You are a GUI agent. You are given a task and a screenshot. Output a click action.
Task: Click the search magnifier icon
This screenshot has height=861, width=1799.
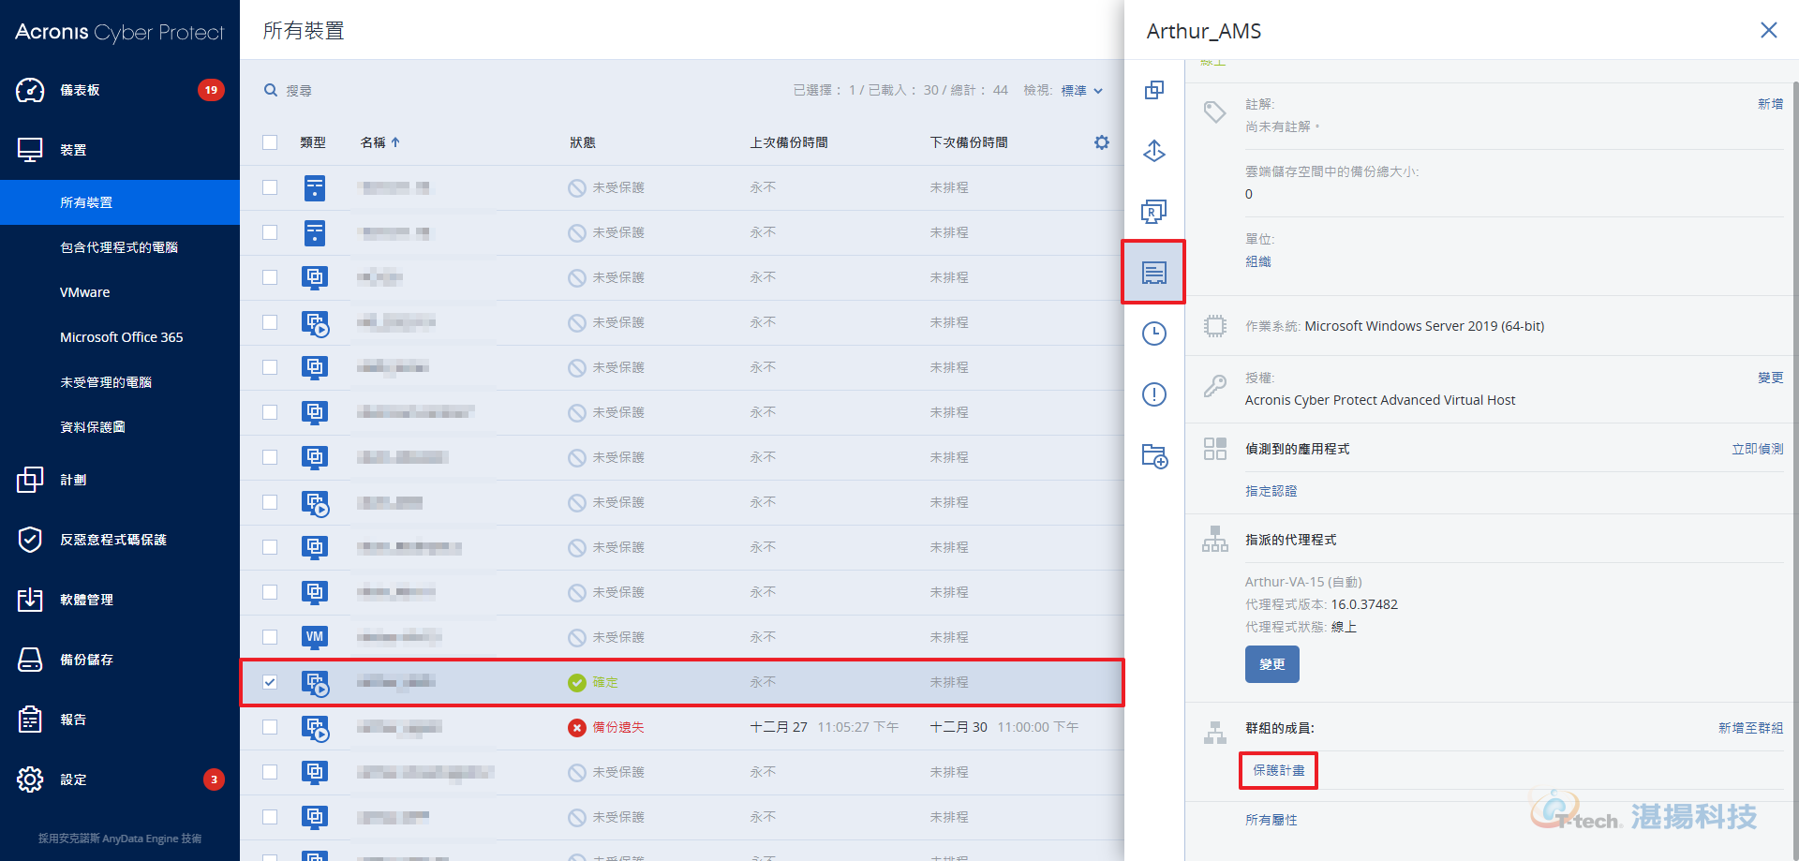(x=271, y=90)
